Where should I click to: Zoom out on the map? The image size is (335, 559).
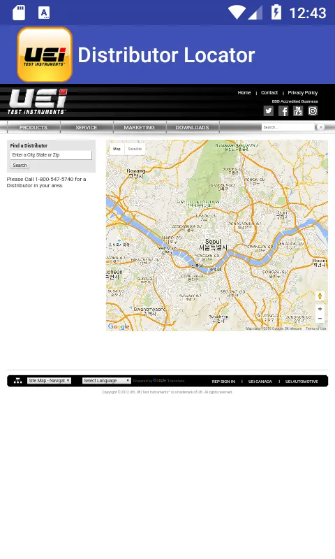pyautogui.click(x=320, y=319)
